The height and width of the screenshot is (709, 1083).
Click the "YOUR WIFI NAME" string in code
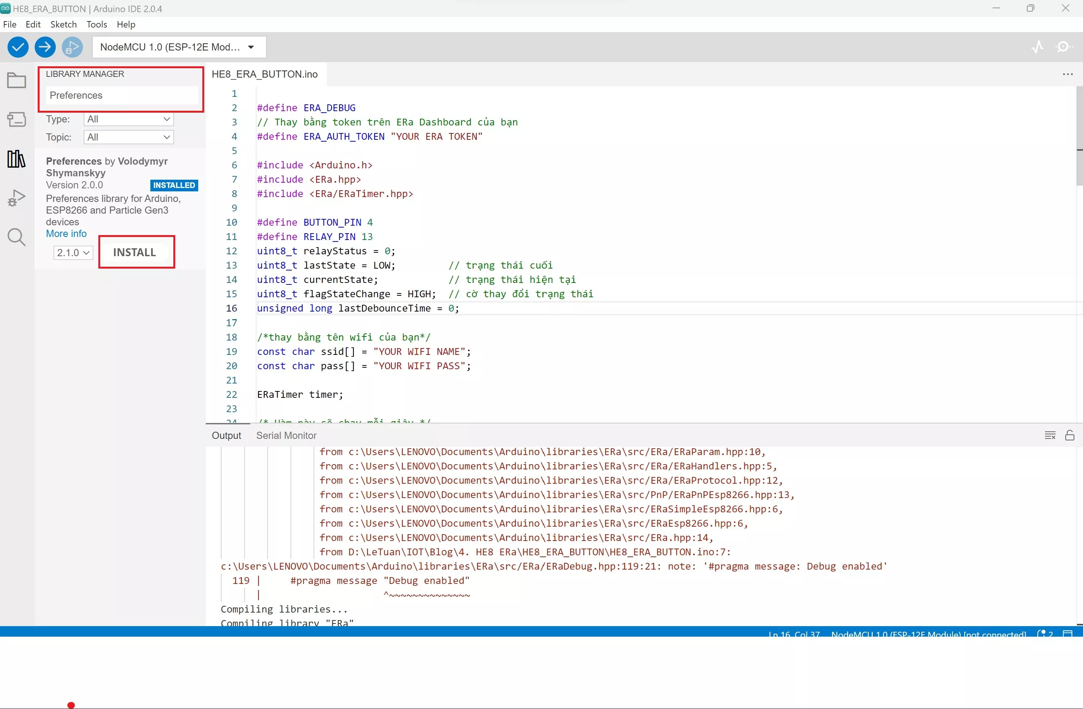(419, 351)
